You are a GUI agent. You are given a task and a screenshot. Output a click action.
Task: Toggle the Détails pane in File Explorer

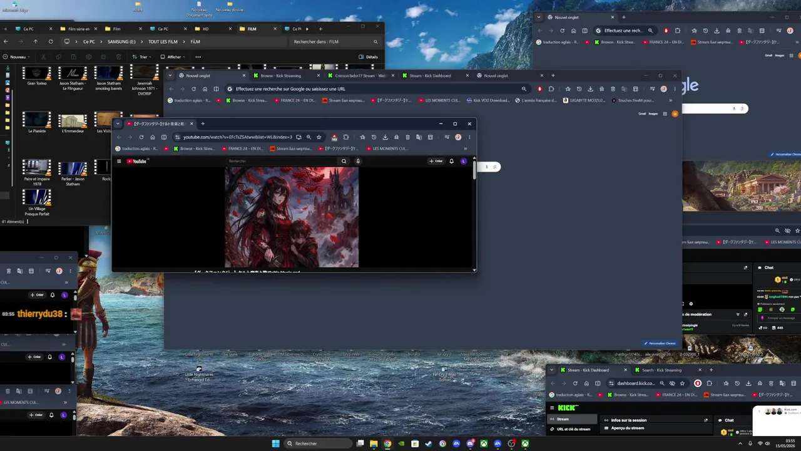point(369,57)
